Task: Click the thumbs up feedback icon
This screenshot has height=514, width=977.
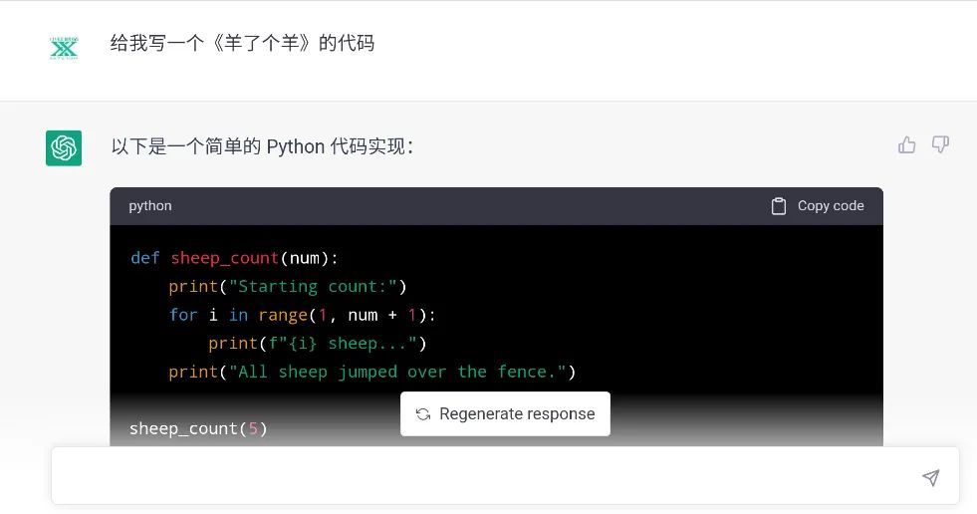Action: click(906, 145)
